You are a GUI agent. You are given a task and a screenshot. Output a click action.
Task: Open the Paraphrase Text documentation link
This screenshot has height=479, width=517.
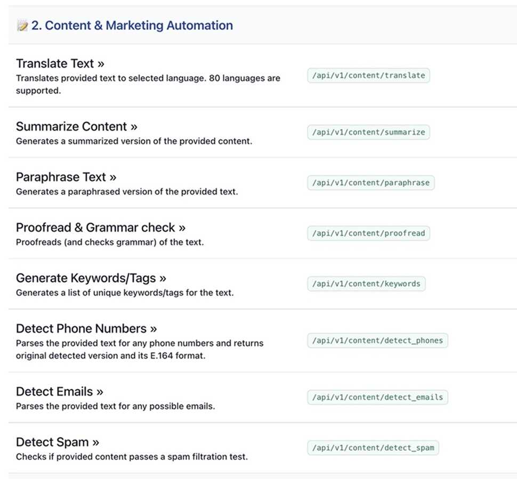(x=66, y=177)
